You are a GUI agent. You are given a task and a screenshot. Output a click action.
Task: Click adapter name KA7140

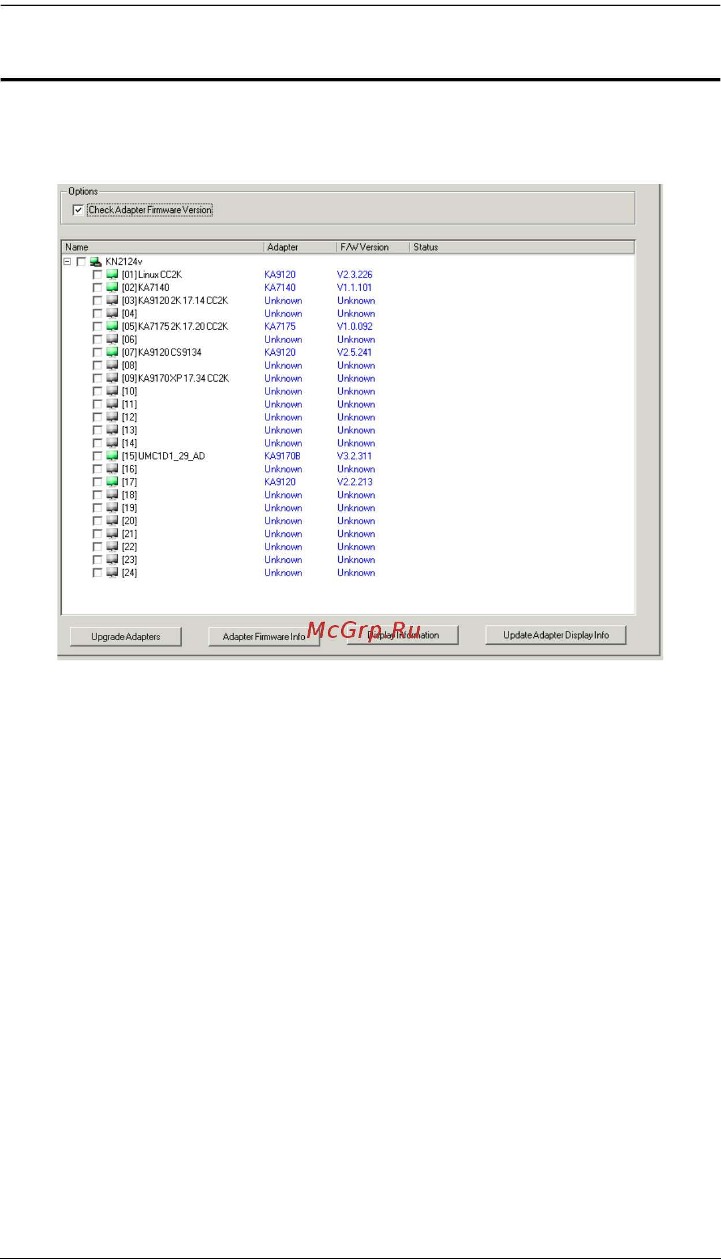point(280,287)
